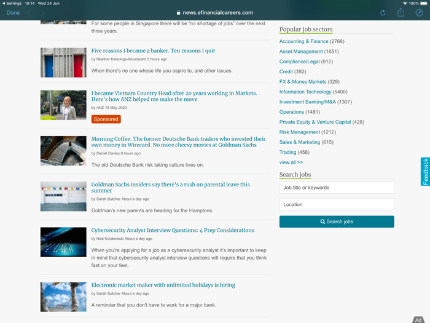Open page in Safari compass icon
Screen dimensions: 430x323
click(419, 13)
